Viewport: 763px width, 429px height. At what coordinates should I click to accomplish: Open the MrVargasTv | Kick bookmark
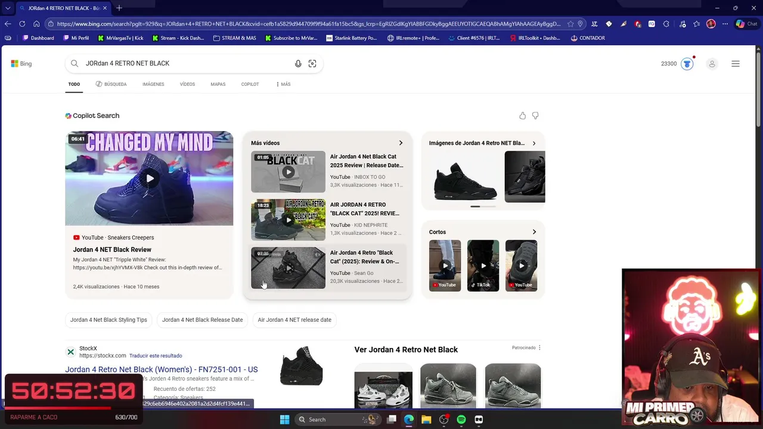tap(120, 38)
